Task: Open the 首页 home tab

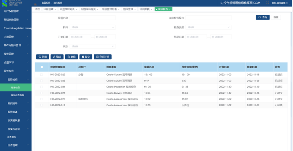Action: point(38,9)
